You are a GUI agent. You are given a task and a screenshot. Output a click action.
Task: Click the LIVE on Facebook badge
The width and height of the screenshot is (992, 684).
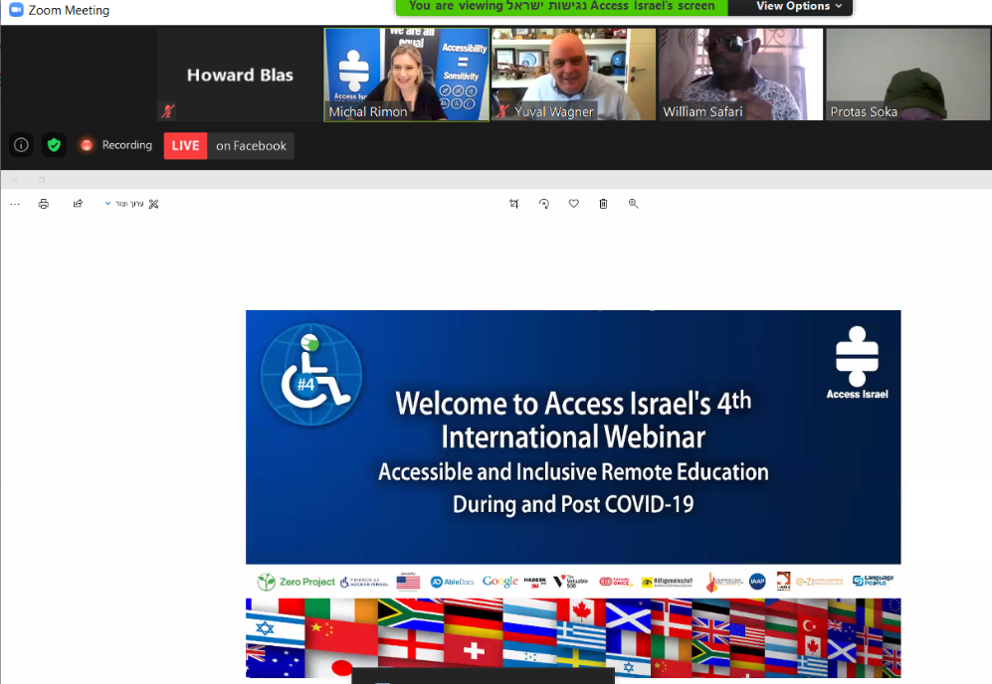click(229, 146)
